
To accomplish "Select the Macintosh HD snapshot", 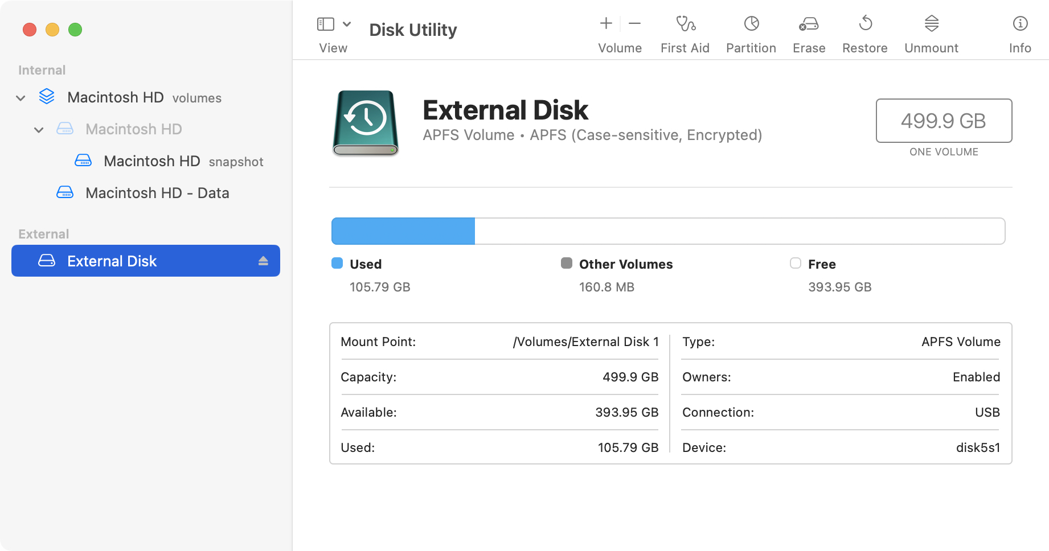I will pyautogui.click(x=151, y=161).
